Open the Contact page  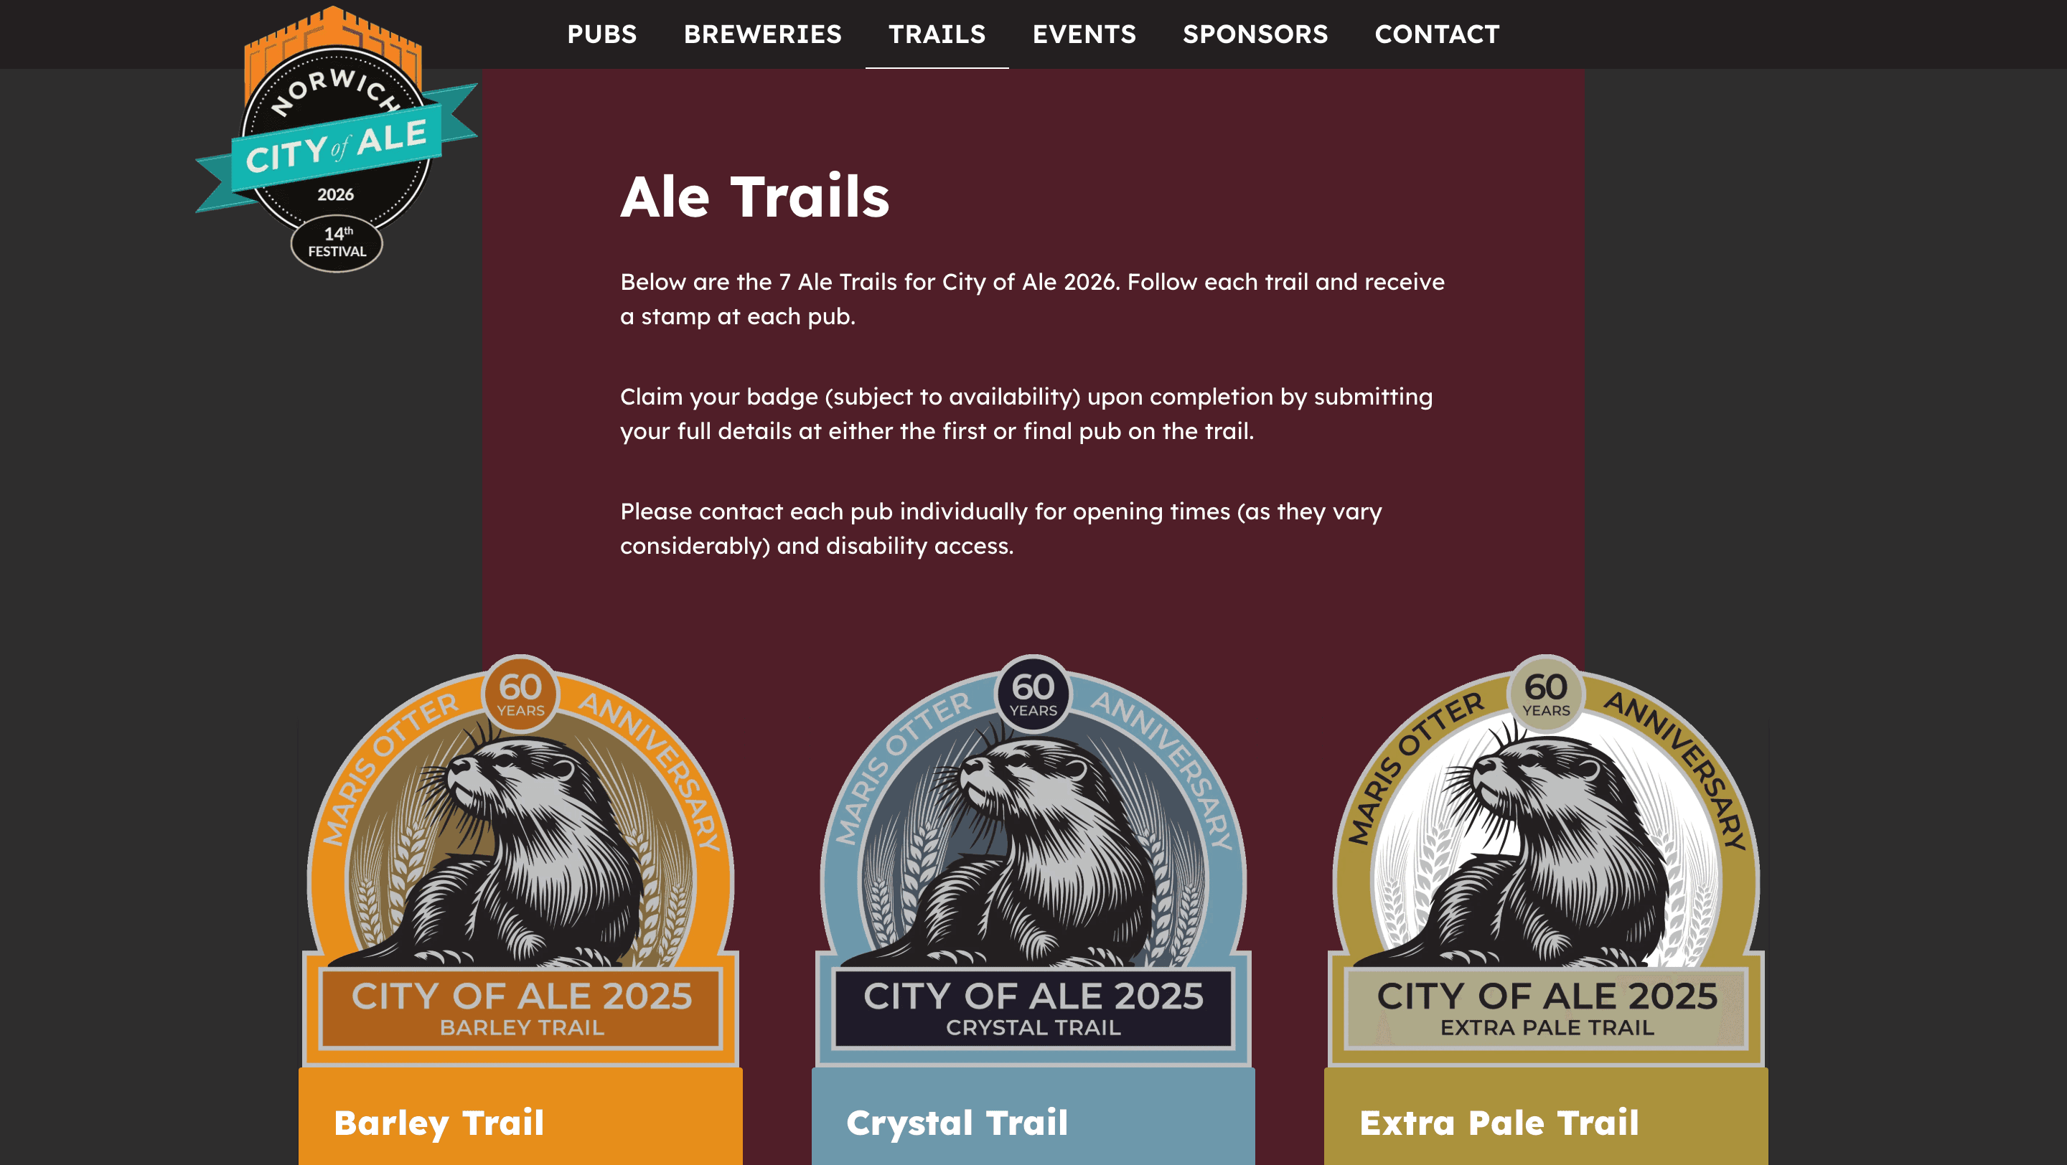tap(1437, 34)
